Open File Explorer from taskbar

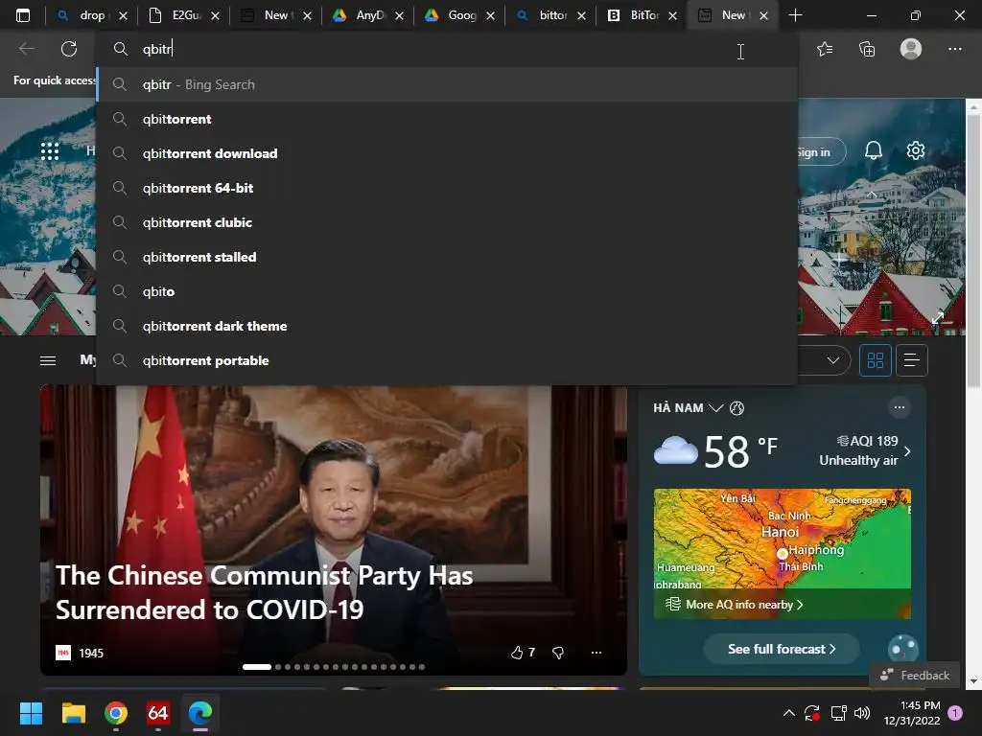(x=73, y=713)
